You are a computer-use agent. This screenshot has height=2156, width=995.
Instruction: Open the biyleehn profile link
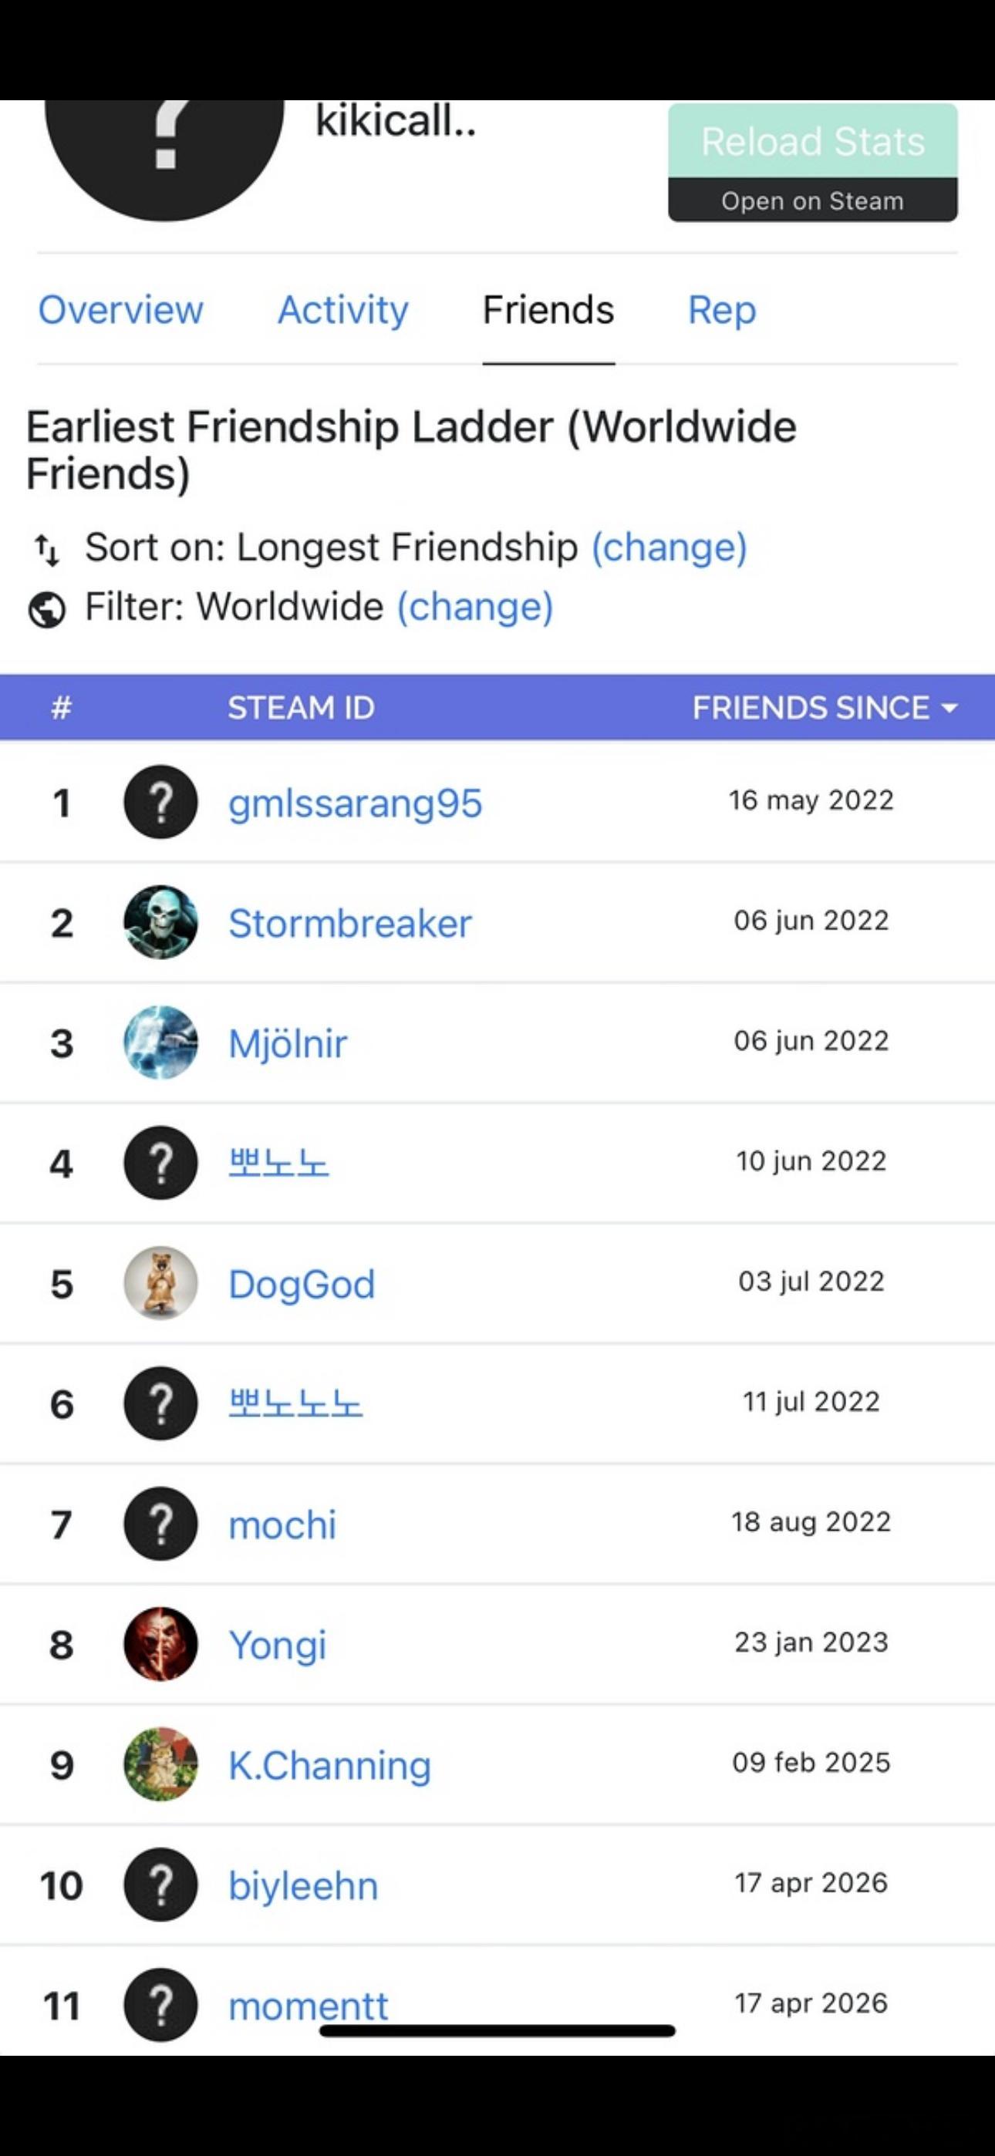click(x=303, y=1885)
